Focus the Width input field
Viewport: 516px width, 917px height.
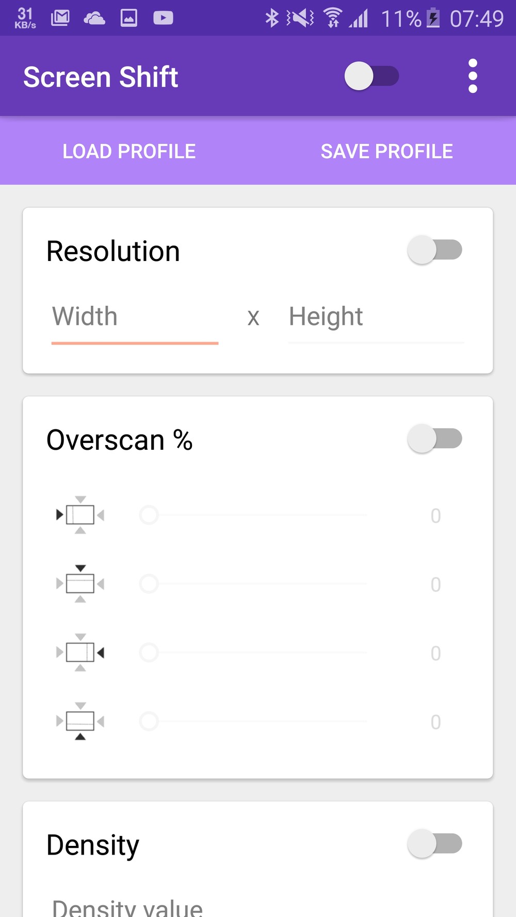tap(135, 317)
